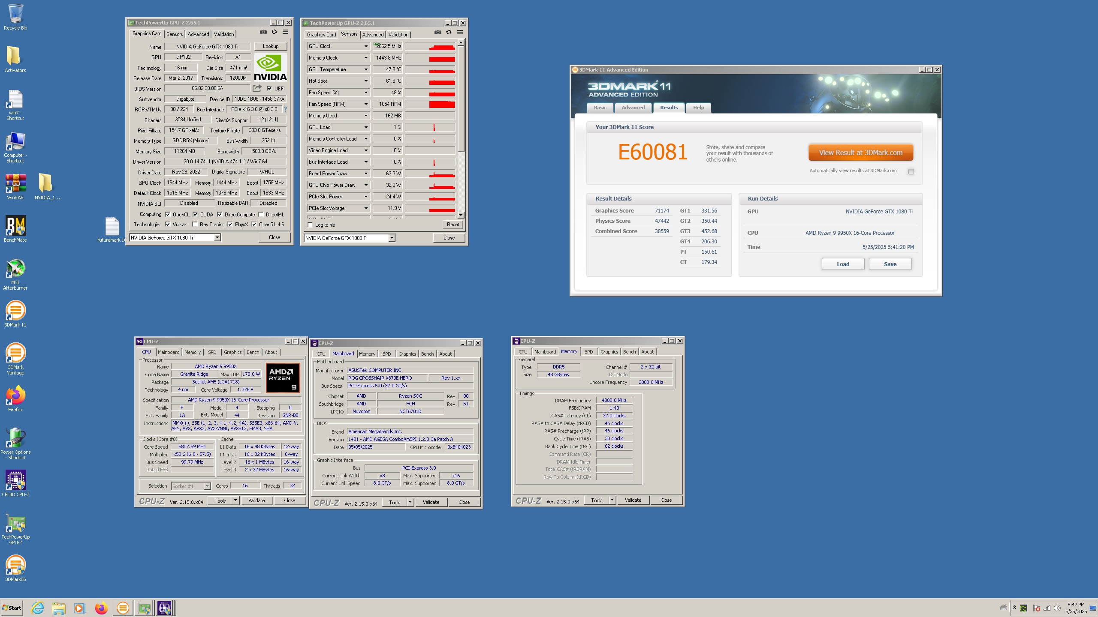1098x617 pixels.
Task: Expand the Hot Spot sensor dropdown
Action: coord(366,81)
